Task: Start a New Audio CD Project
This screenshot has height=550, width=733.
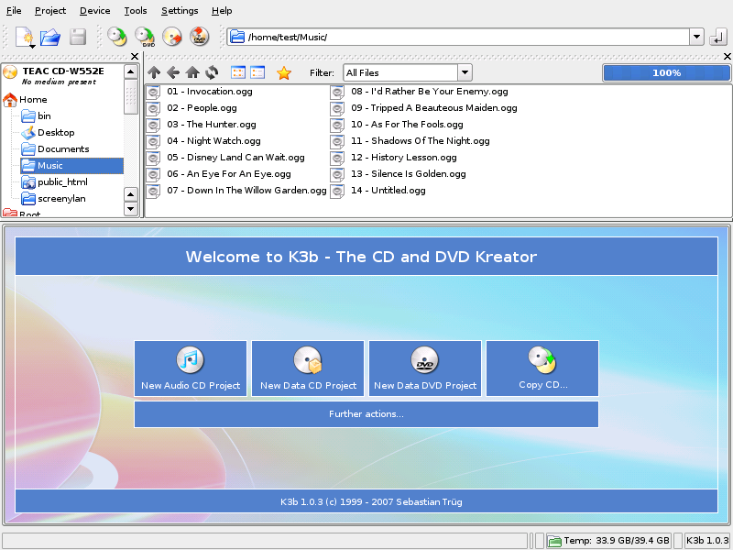Action: point(191,368)
